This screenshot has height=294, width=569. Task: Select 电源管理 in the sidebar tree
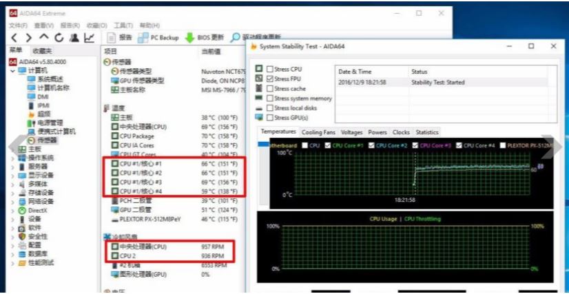pyautogui.click(x=50, y=123)
